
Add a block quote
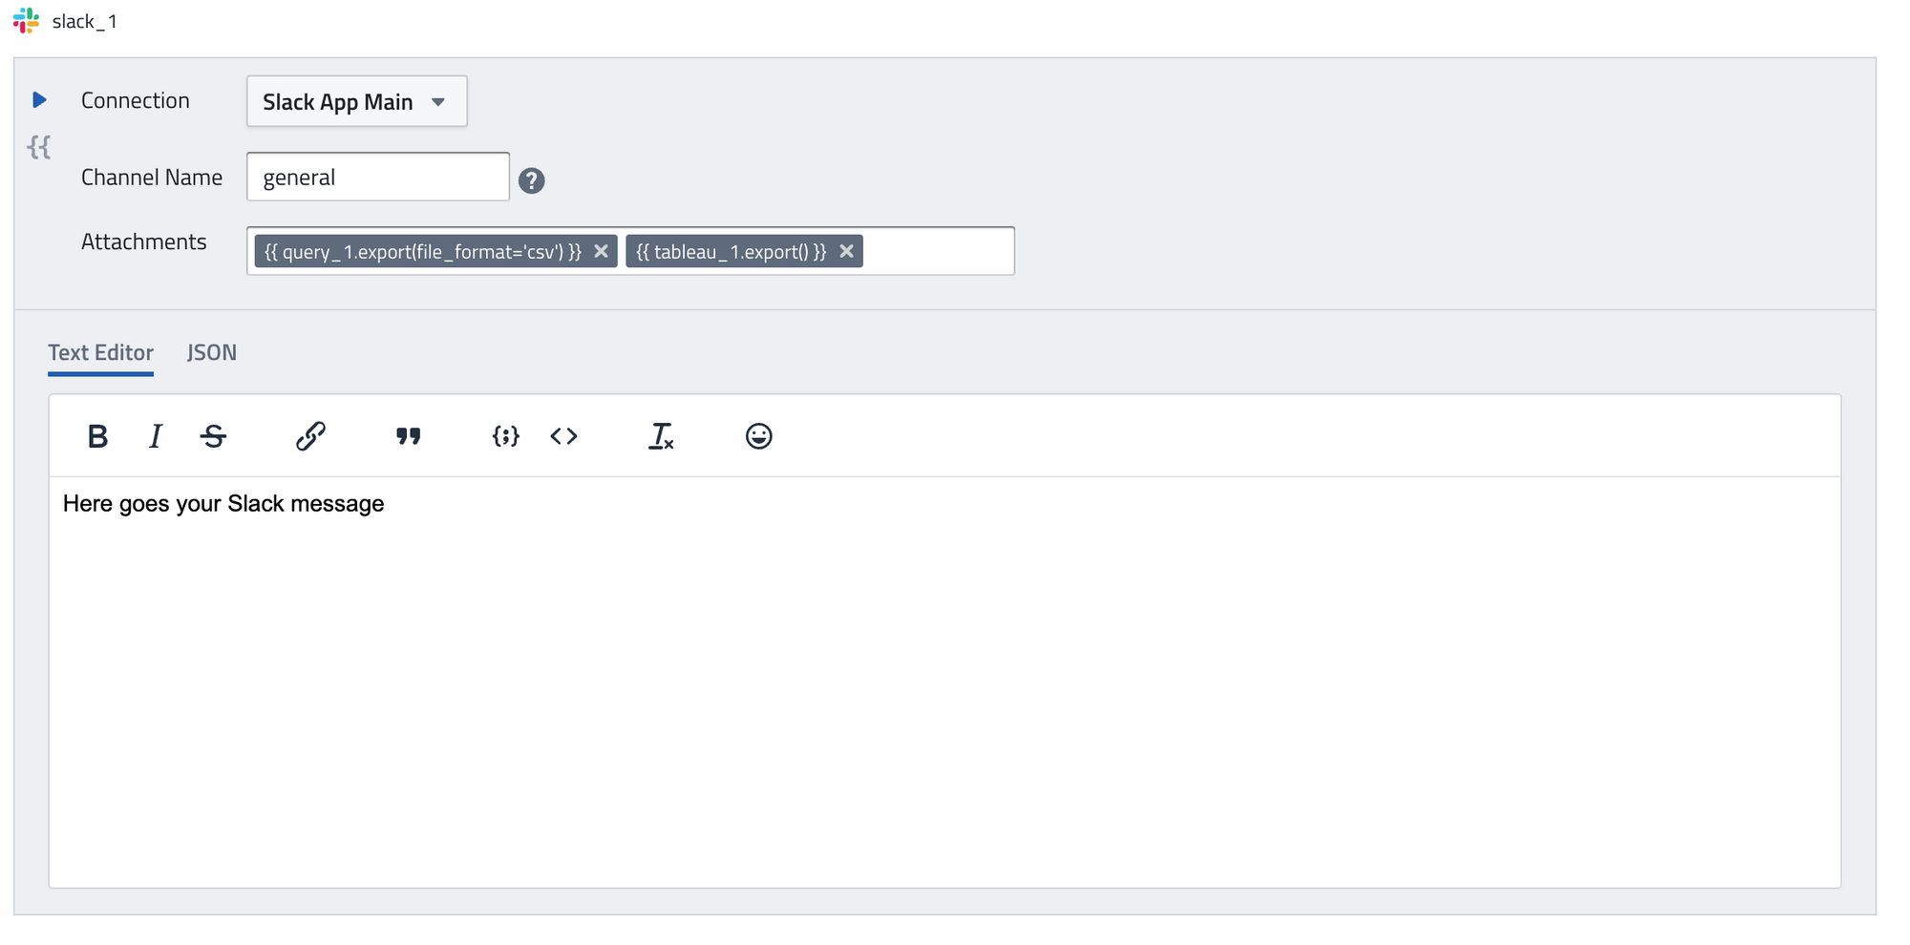408,436
